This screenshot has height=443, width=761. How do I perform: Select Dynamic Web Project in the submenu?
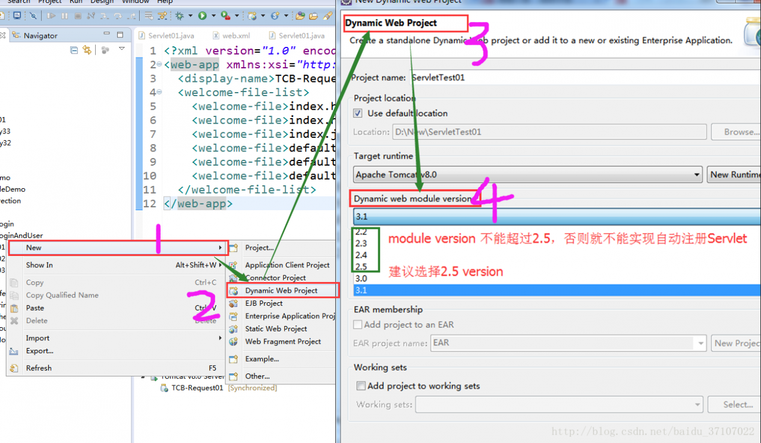click(x=282, y=290)
